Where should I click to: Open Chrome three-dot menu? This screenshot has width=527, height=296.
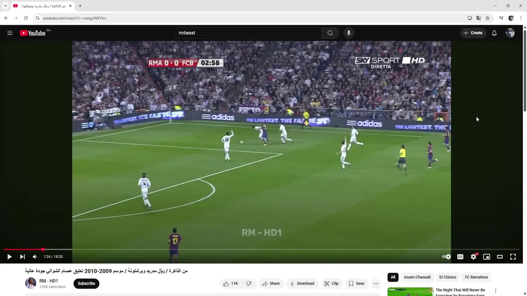(x=521, y=18)
